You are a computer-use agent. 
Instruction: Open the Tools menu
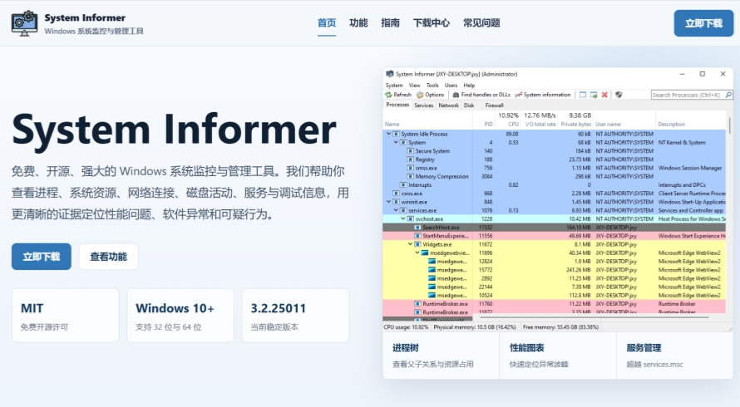[432, 86]
